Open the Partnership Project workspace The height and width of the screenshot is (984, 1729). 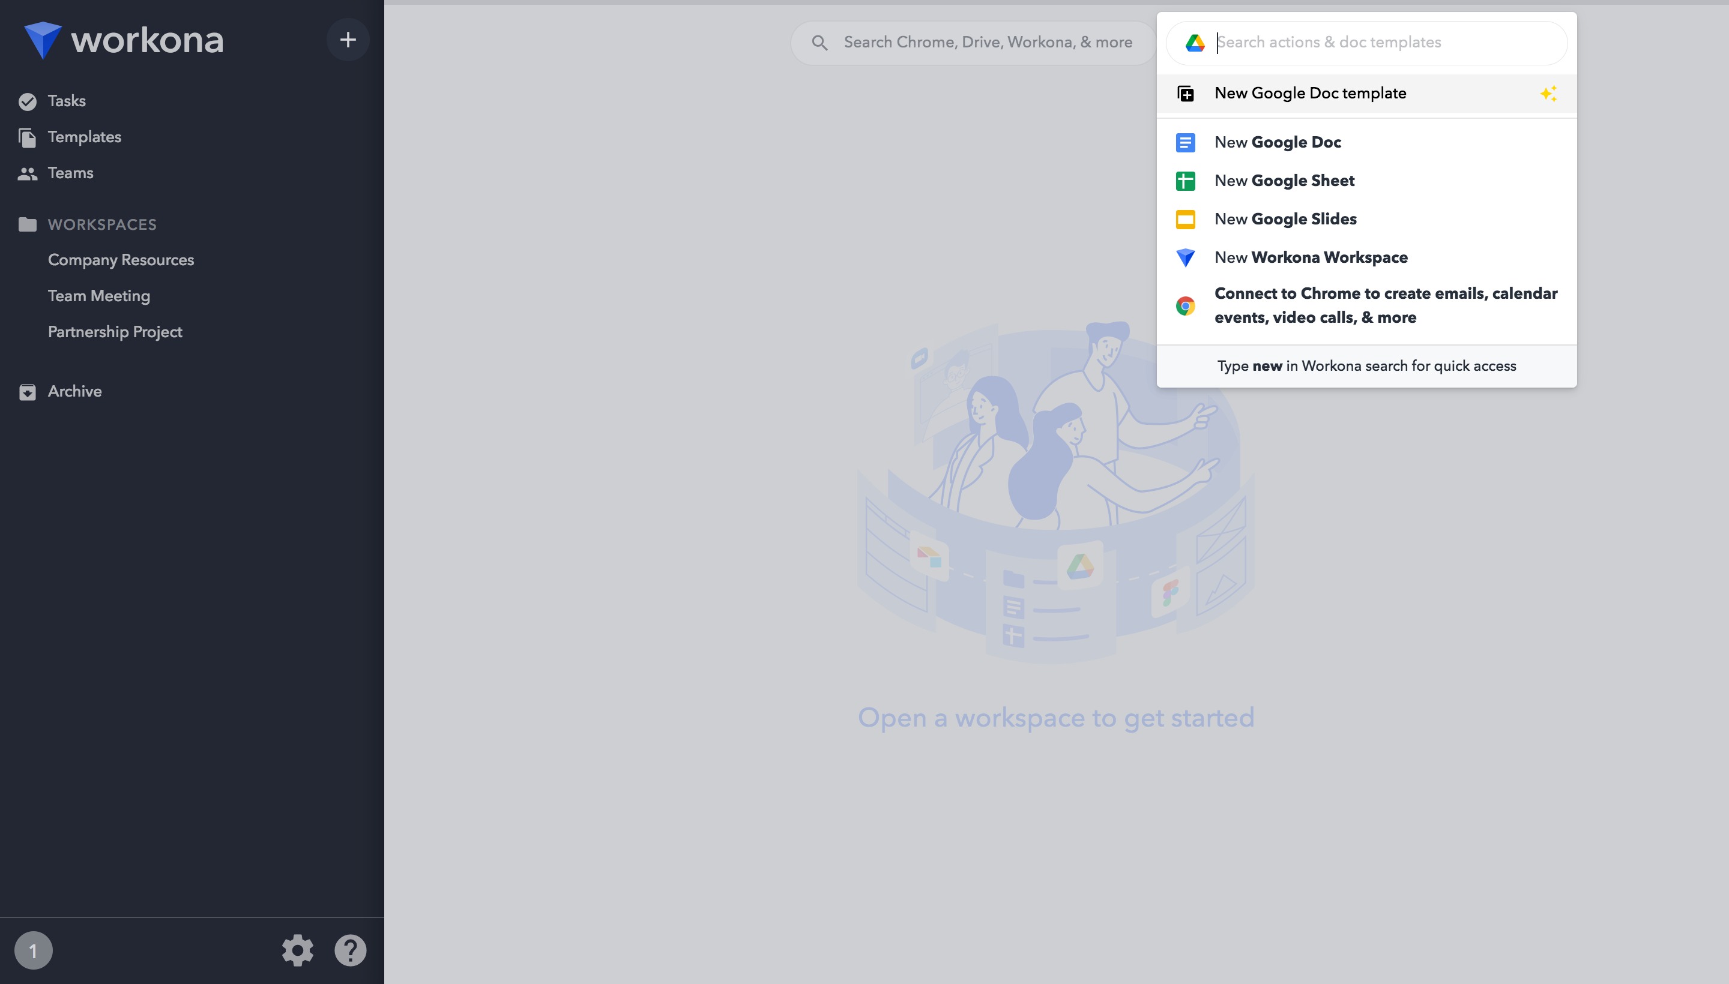coord(115,332)
